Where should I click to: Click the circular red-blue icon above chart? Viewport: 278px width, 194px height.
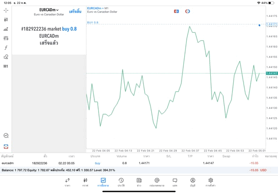coord(188,11)
